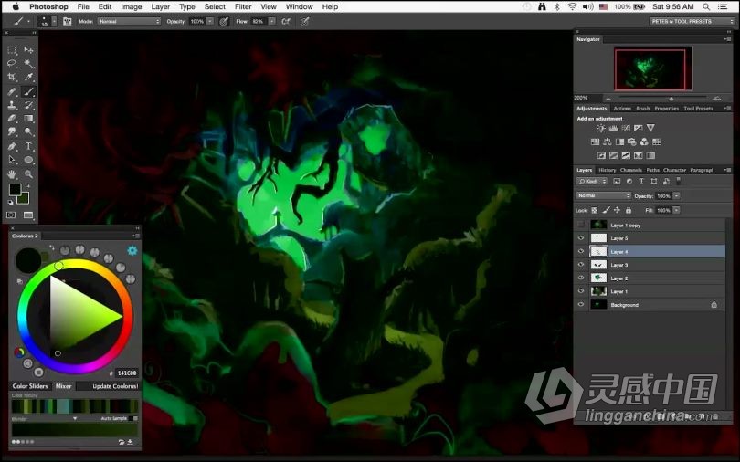The image size is (740, 462).
Task: Select the Gradient tool
Action: [28, 119]
